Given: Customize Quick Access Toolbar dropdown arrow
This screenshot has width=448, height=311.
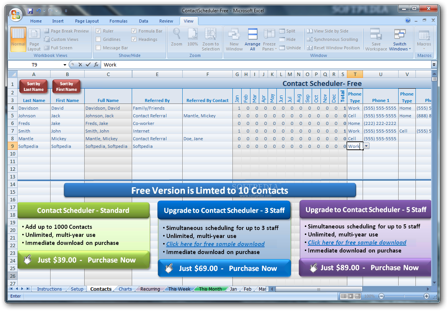Looking at the screenshot, I should coord(66,11).
